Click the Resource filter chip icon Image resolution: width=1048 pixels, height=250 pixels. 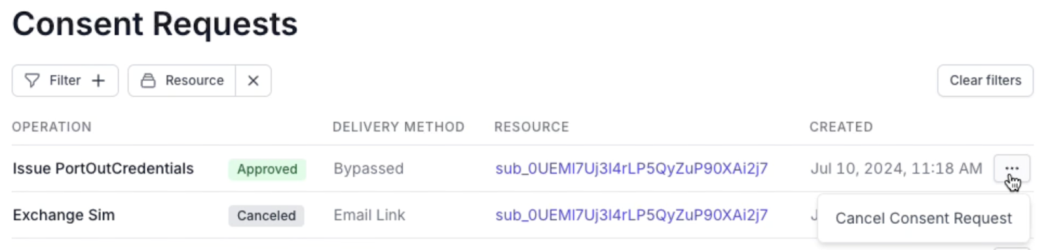tap(149, 80)
